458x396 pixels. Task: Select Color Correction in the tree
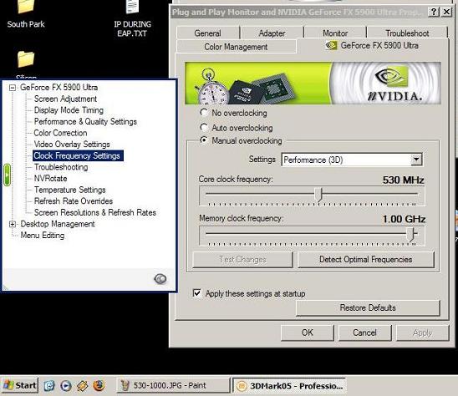60,133
